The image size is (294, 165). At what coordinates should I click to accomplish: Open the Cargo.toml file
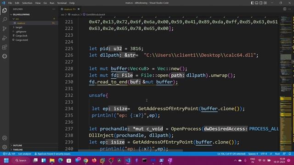22,40
